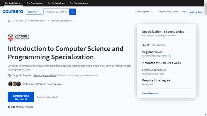Image resolution: width=207 pixels, height=116 pixels.
Task: Open Dr Simon Katan's profile
Action: [45, 84]
